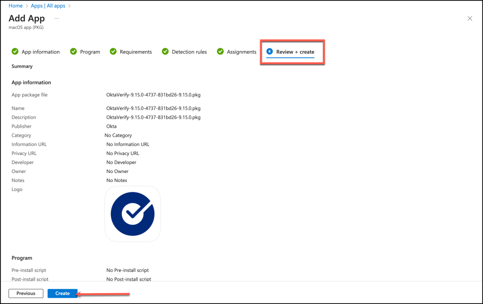Select the Detection rules tab
This screenshot has height=304, width=483.
pyautogui.click(x=189, y=52)
